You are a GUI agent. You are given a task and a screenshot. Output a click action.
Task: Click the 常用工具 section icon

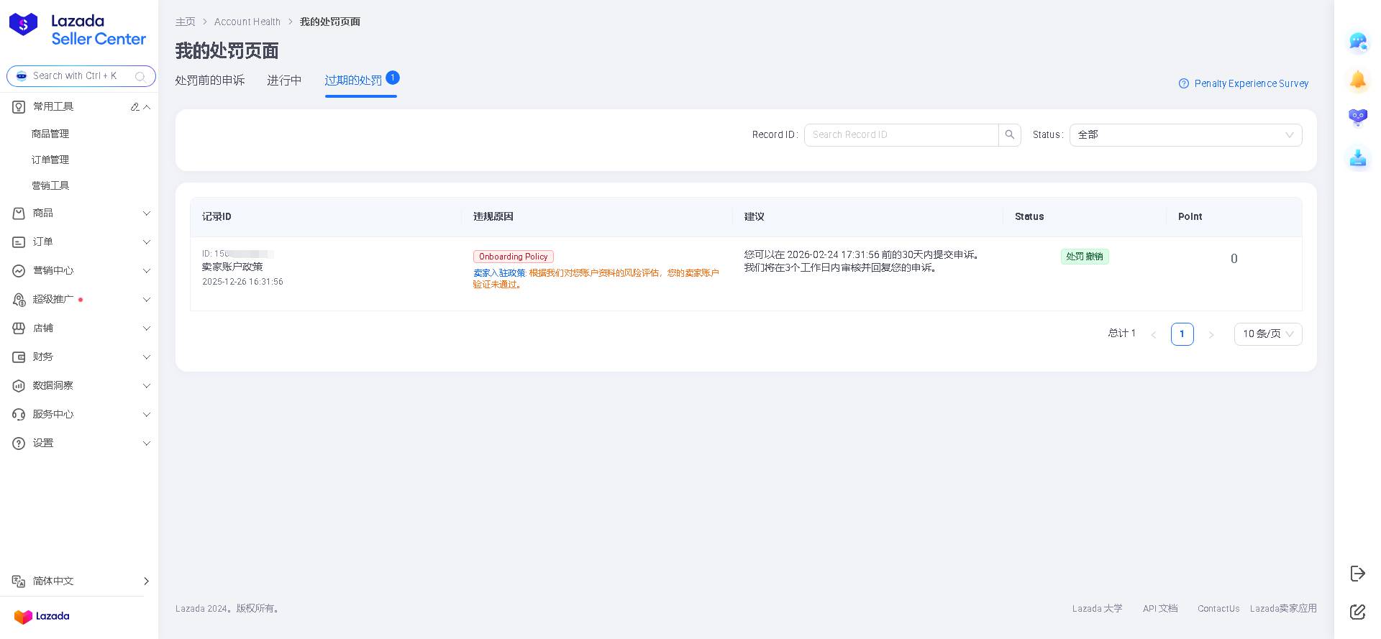[x=19, y=106]
